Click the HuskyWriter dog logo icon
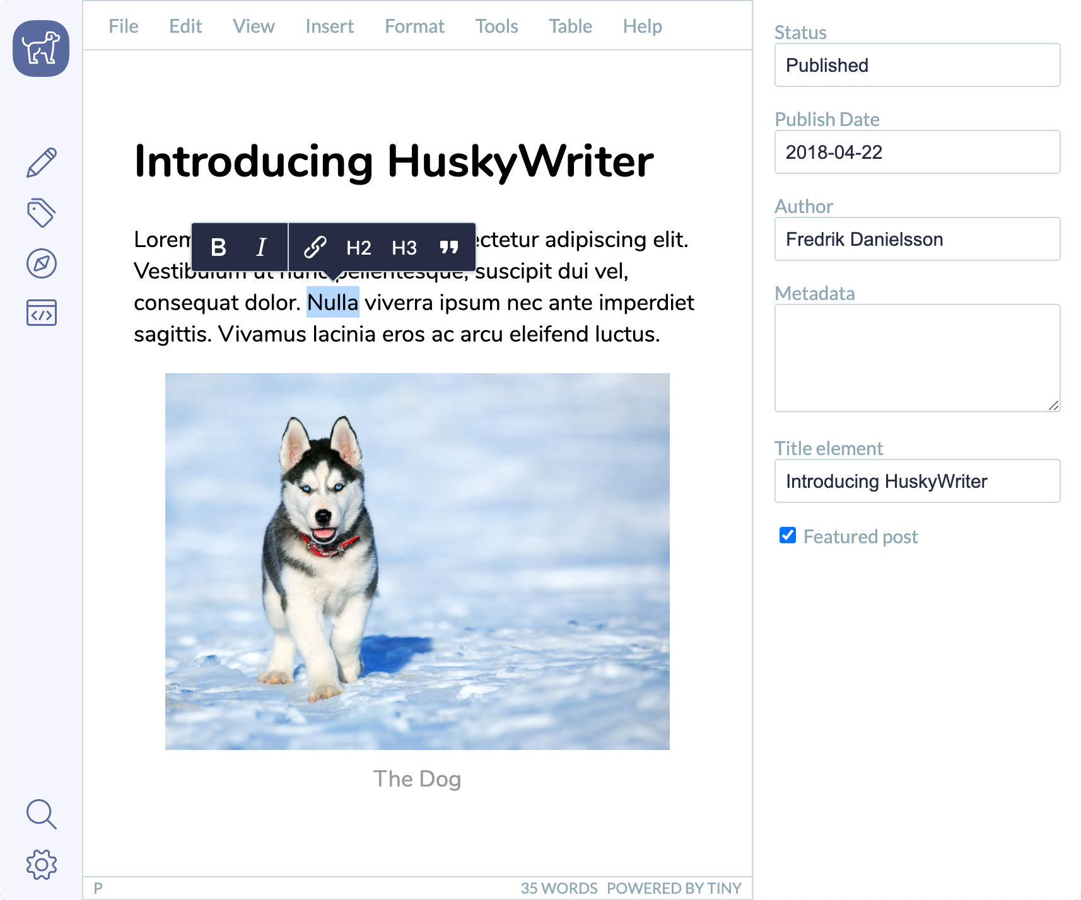The width and height of the screenshot is (1081, 900). pyautogui.click(x=41, y=49)
